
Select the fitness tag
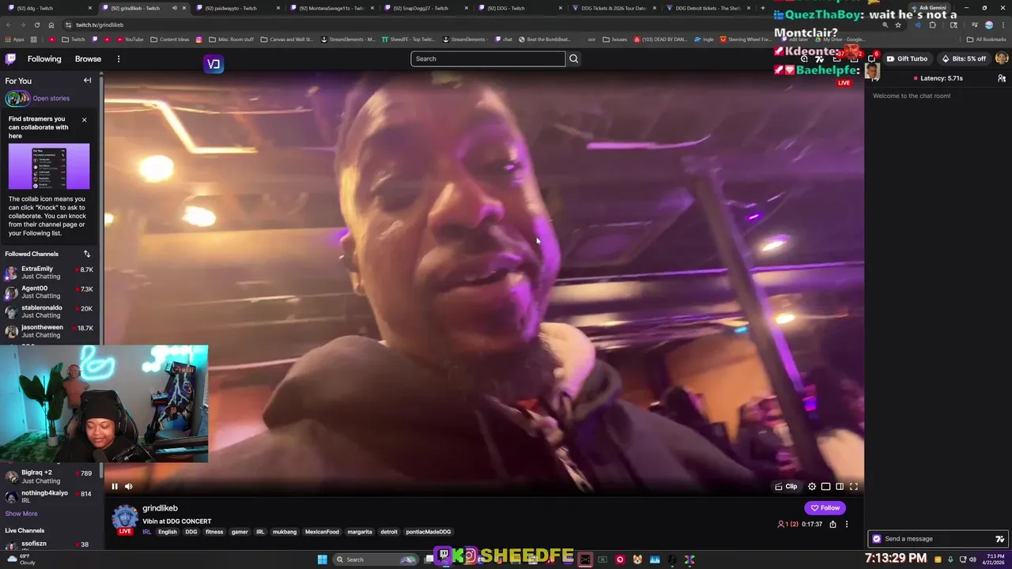214,532
